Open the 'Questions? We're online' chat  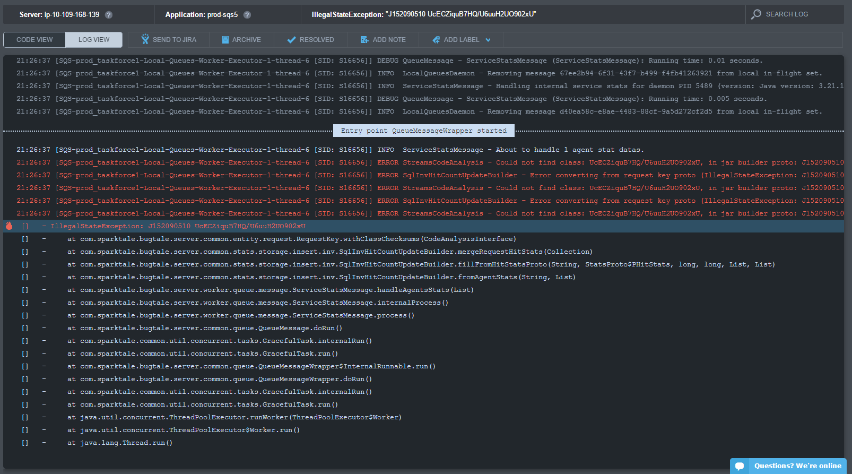[x=788, y=466]
